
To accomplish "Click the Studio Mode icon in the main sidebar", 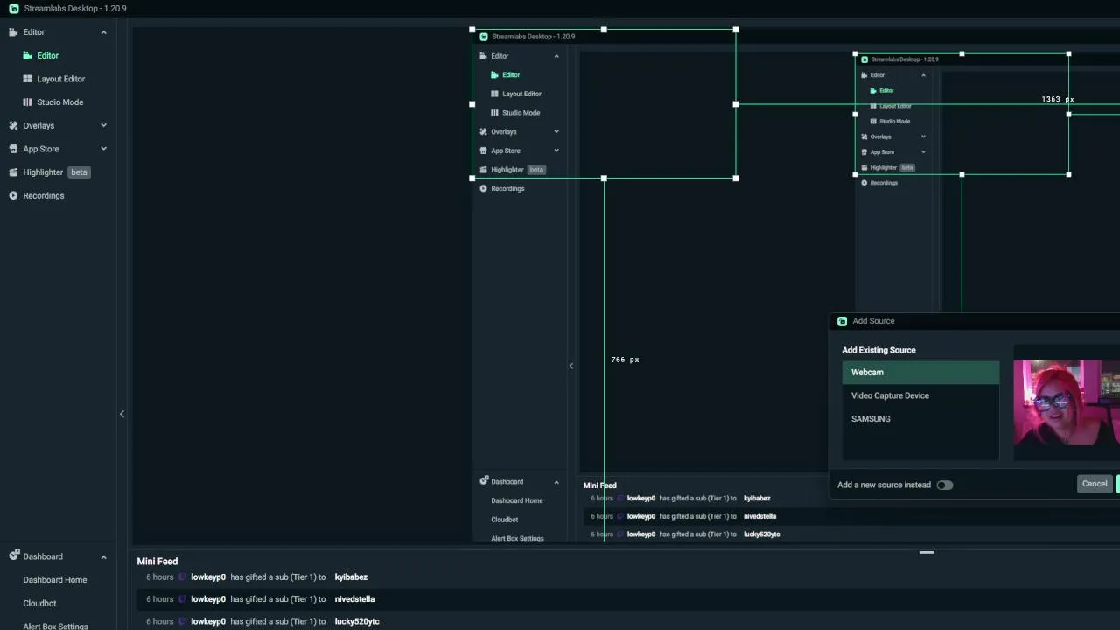I will (27, 102).
